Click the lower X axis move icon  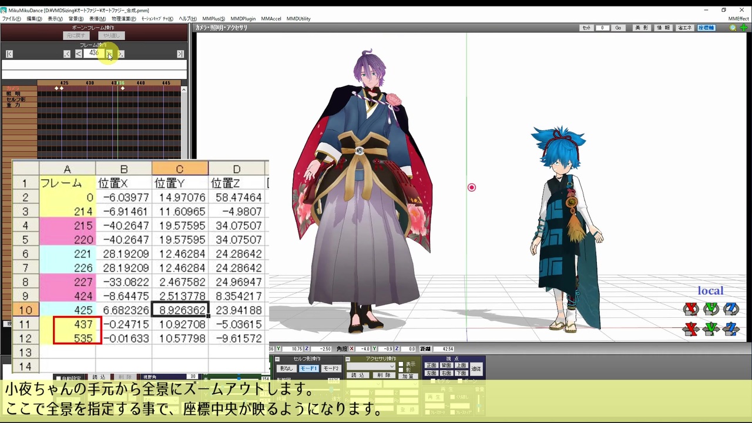click(691, 329)
